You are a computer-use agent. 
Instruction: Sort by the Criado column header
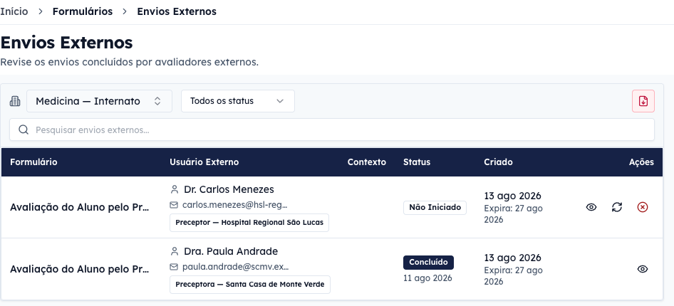point(498,162)
